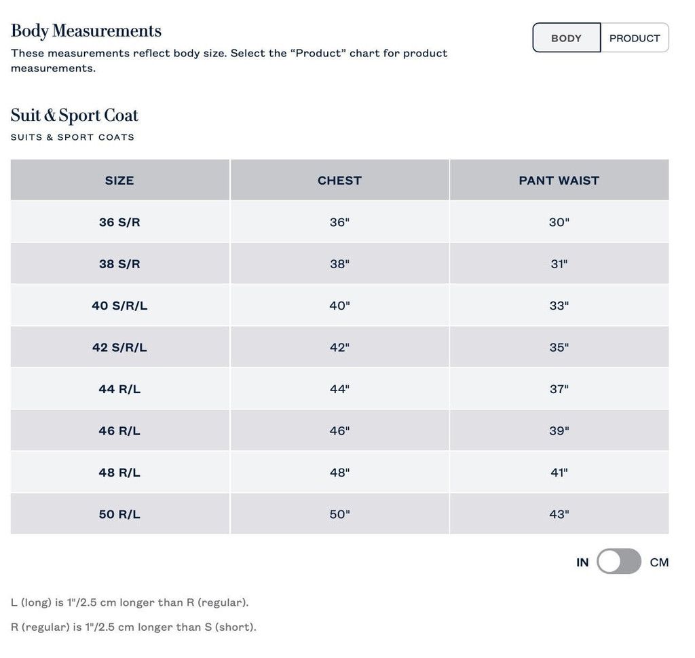695x658 pixels.
Task: Select the 40 S/R/L size row
Action: (x=339, y=305)
